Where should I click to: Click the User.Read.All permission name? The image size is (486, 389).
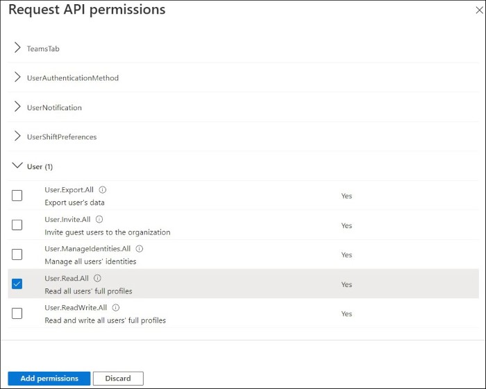pyautogui.click(x=67, y=278)
